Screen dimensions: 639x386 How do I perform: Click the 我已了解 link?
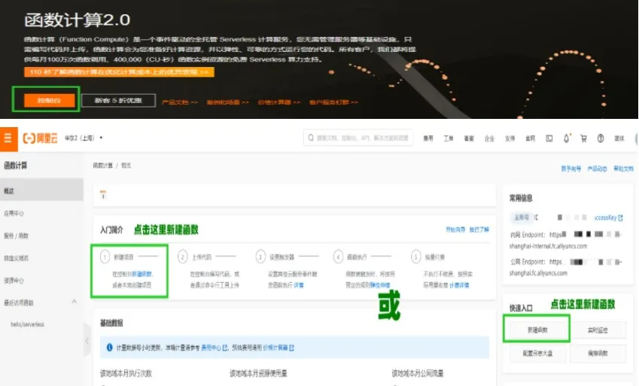pyautogui.click(x=479, y=229)
